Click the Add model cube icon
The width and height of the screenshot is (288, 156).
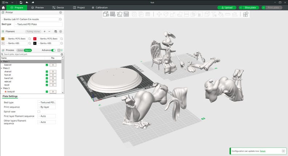tap(106, 14)
